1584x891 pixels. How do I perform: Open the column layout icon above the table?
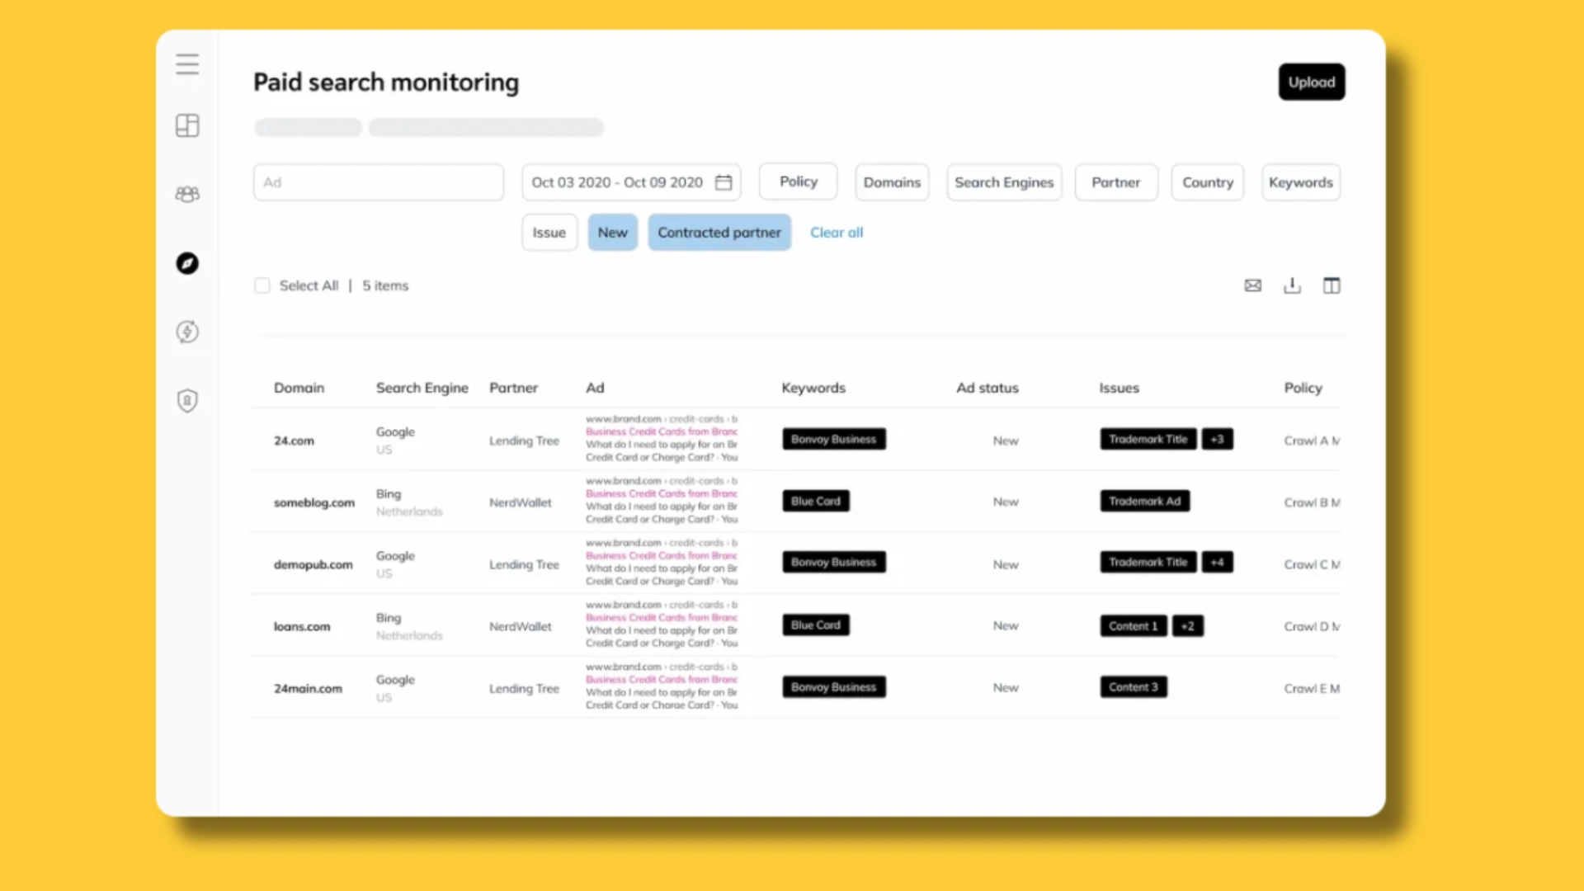(x=1332, y=285)
